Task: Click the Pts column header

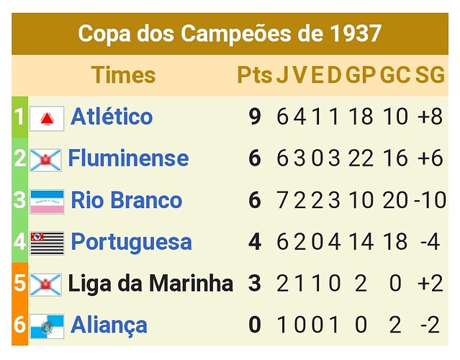Action: pyautogui.click(x=254, y=75)
